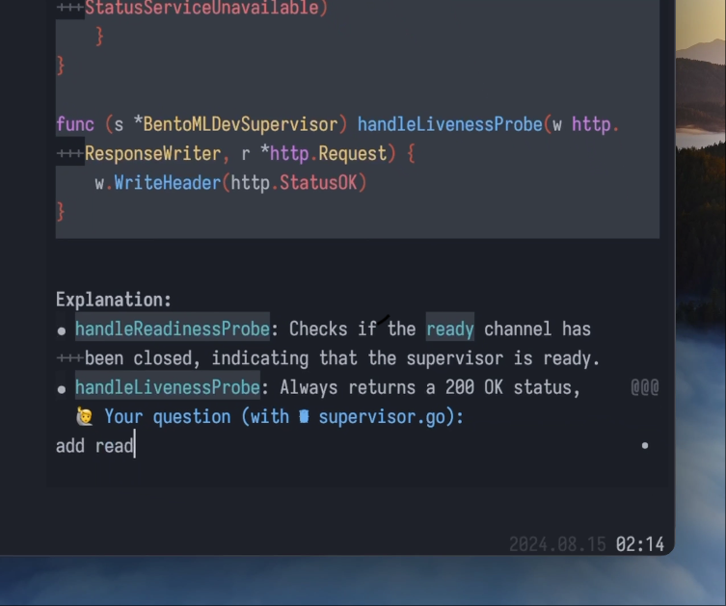
Task: Click the bullet before handleLivenessProbe explanation
Action: [x=62, y=389]
